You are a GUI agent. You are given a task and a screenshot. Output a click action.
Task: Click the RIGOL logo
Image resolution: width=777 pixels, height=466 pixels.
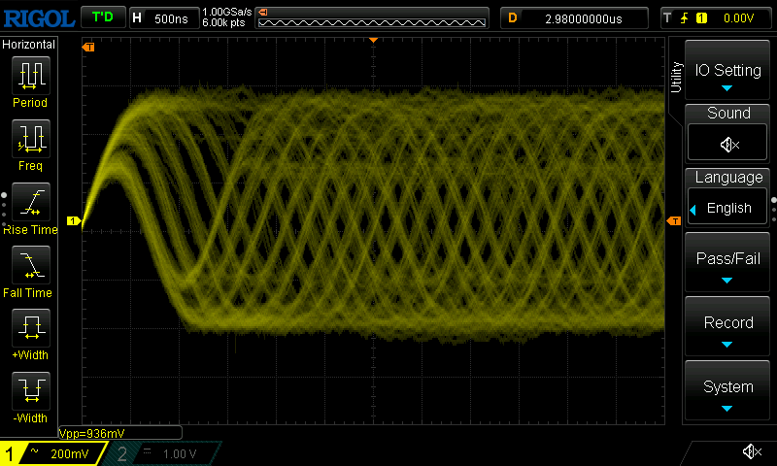37,17
